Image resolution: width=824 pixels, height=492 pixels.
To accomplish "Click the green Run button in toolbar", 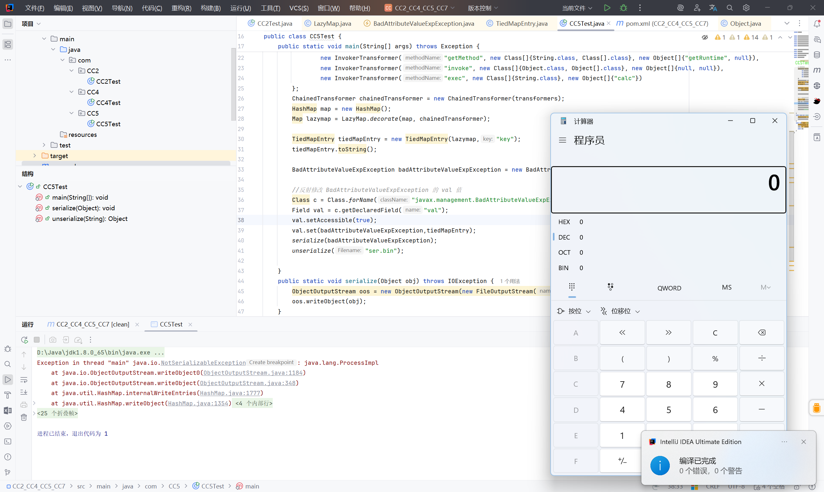I will (607, 8).
